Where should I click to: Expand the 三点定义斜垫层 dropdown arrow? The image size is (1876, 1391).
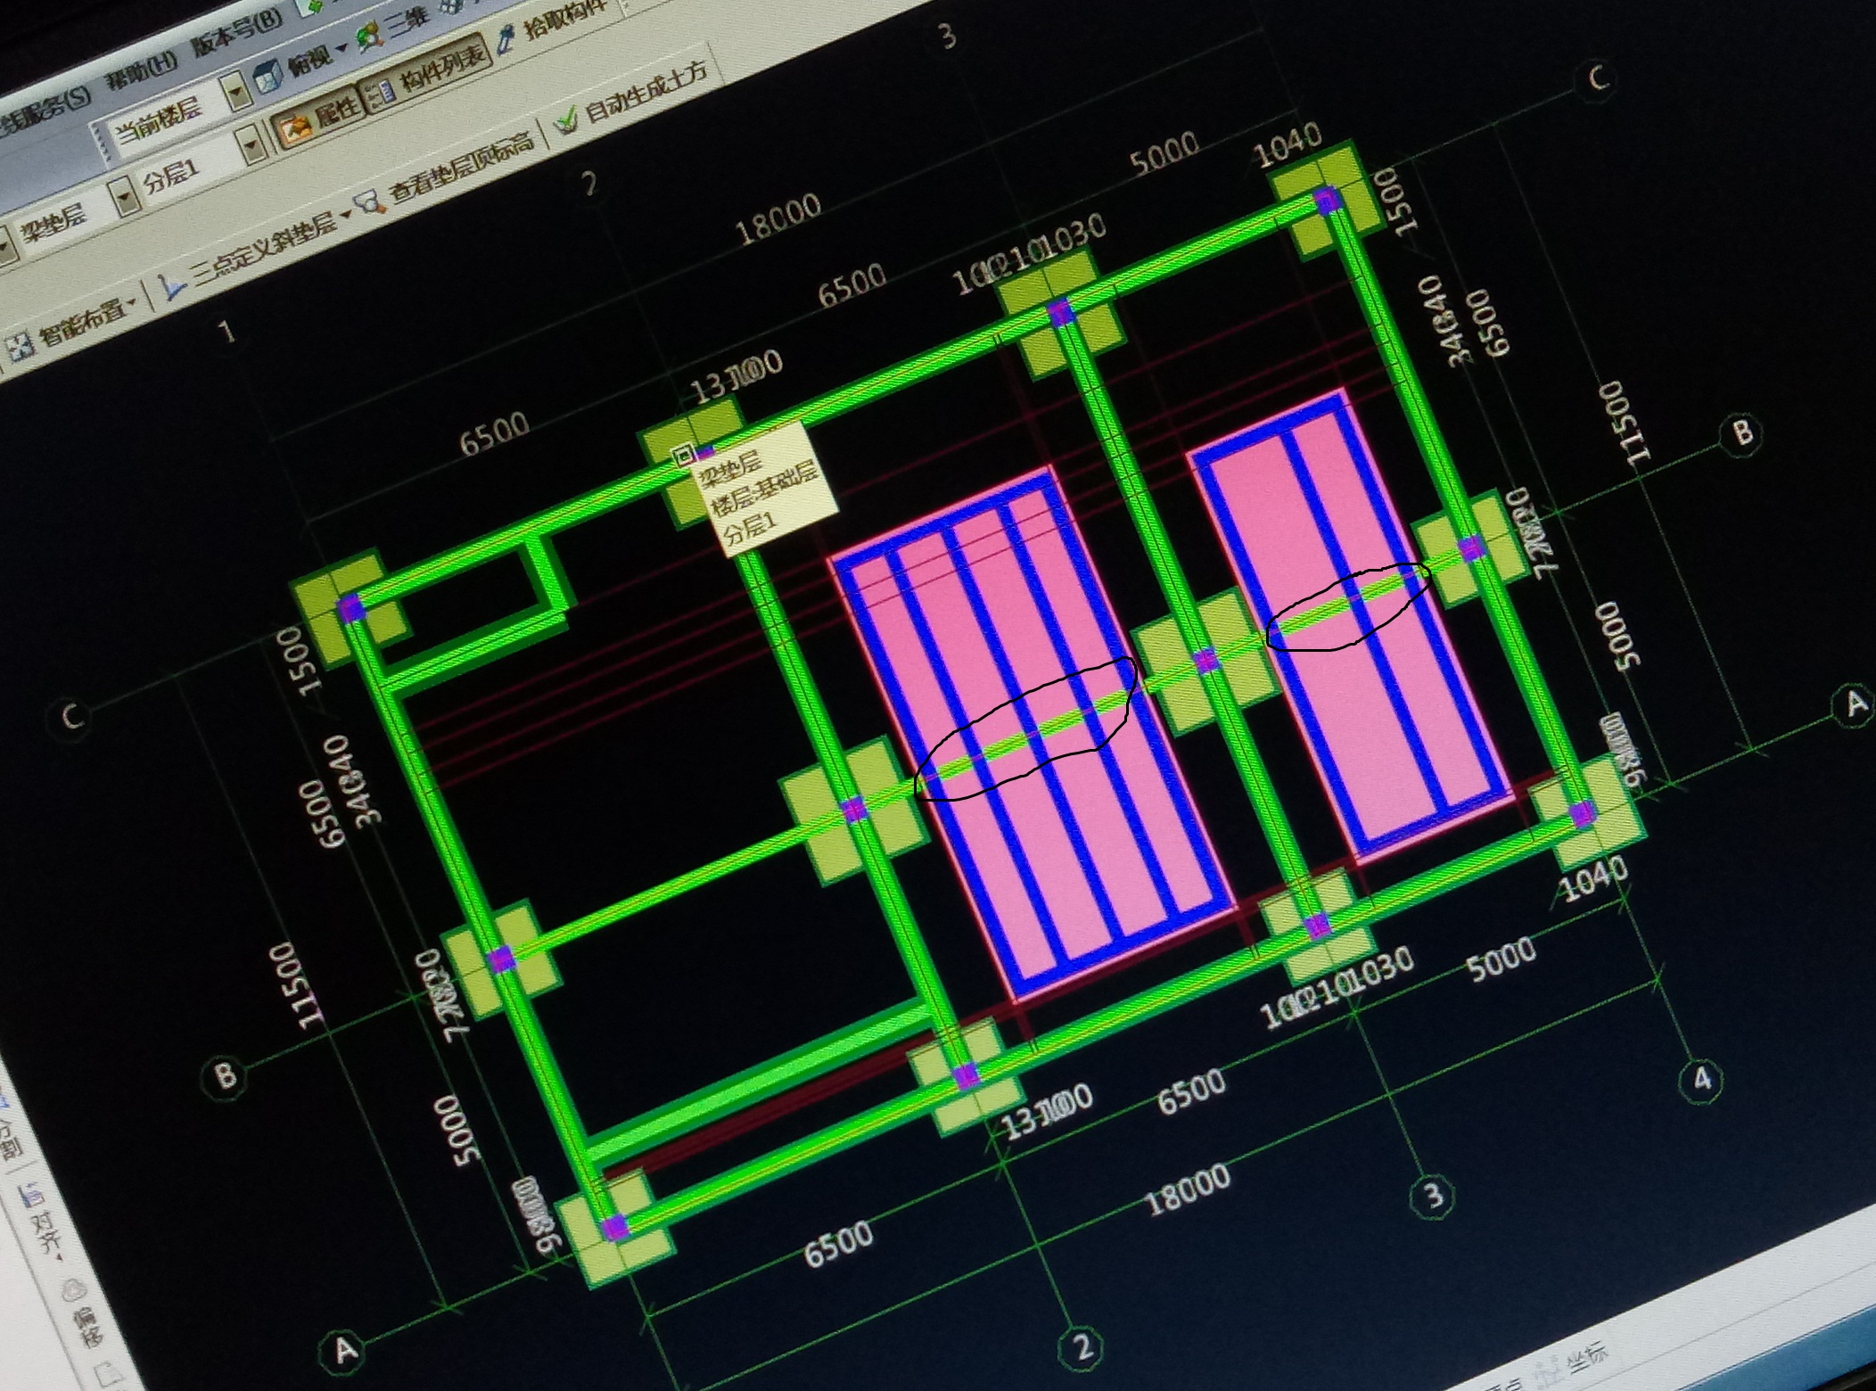coord(345,212)
